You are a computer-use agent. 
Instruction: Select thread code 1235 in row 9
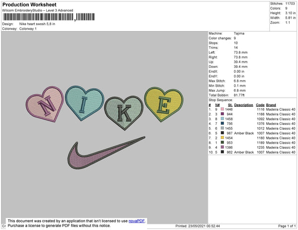(x=261, y=147)
